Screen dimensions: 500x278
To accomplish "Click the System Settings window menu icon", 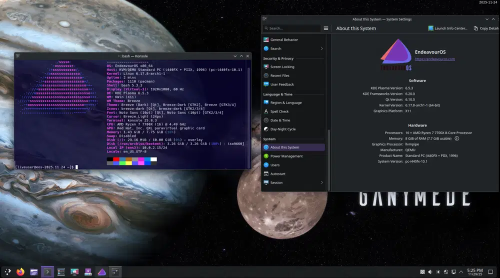I will tap(264, 19).
